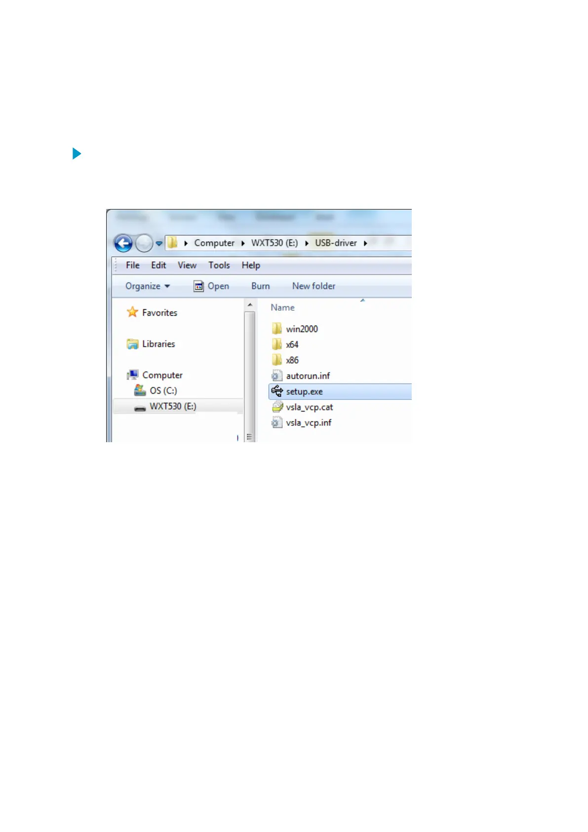Select the autorun.inf file

(x=308, y=376)
